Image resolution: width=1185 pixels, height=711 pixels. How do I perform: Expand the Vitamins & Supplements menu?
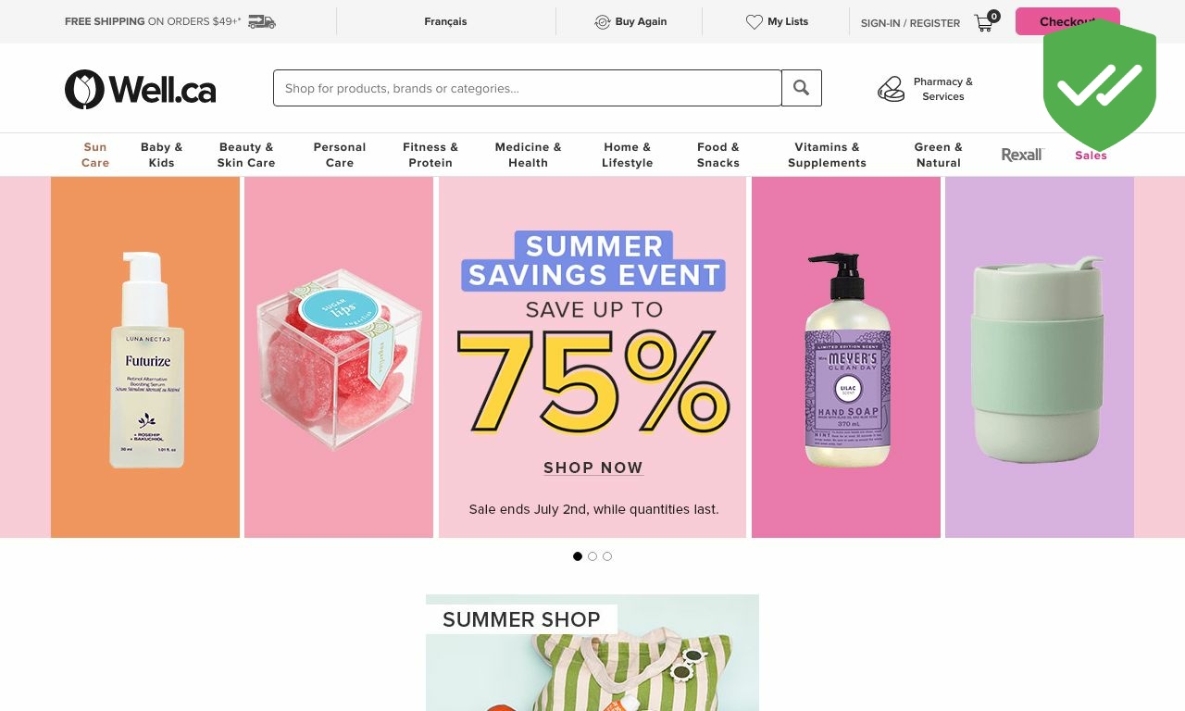[x=827, y=155]
